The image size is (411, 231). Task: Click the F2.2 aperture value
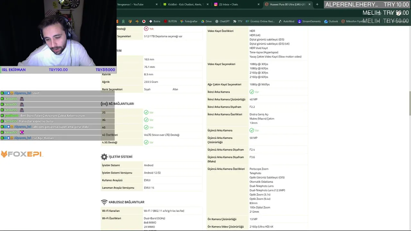click(x=252, y=107)
